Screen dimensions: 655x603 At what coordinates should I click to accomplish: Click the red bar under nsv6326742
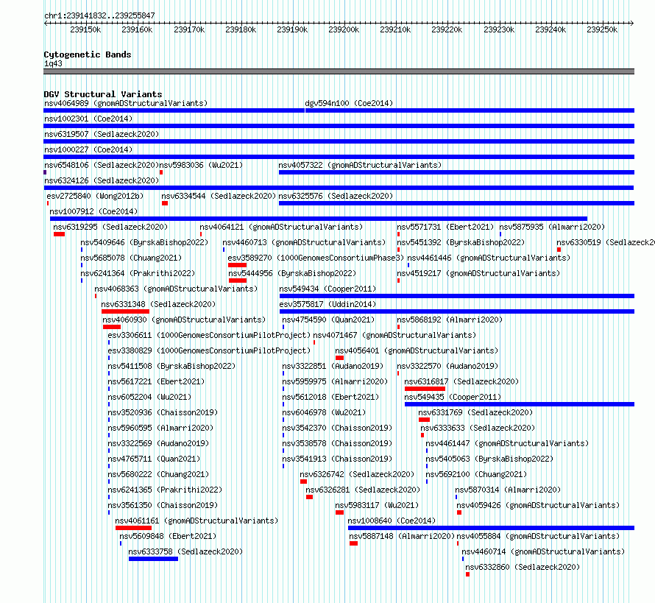[304, 482]
